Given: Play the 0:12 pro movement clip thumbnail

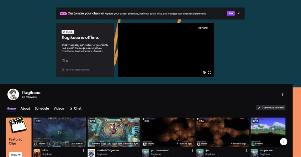Looking at the screenshot, I should (x=168, y=132).
